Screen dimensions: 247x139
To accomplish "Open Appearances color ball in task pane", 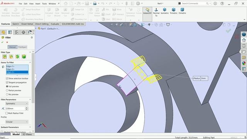I will pyautogui.click(x=244, y=63).
